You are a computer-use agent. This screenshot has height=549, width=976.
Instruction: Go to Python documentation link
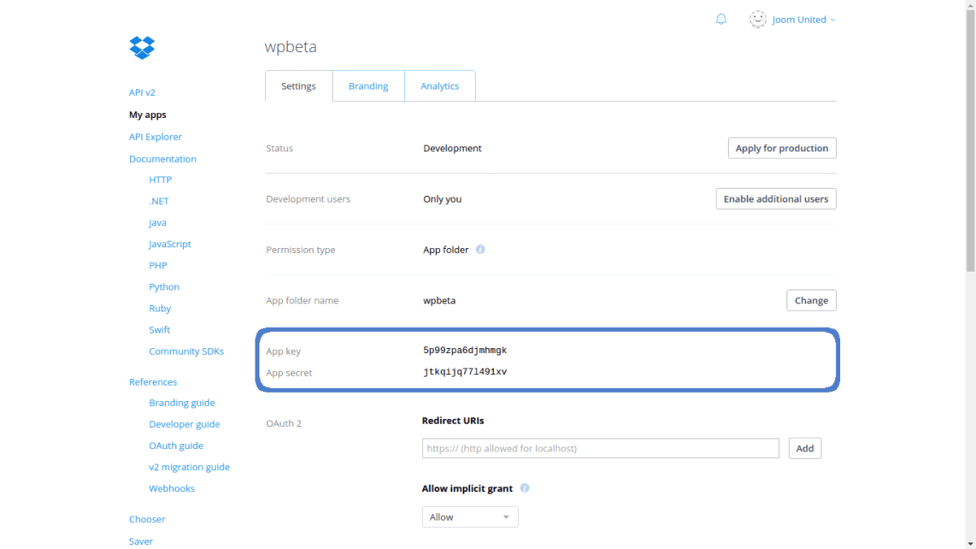(x=164, y=287)
